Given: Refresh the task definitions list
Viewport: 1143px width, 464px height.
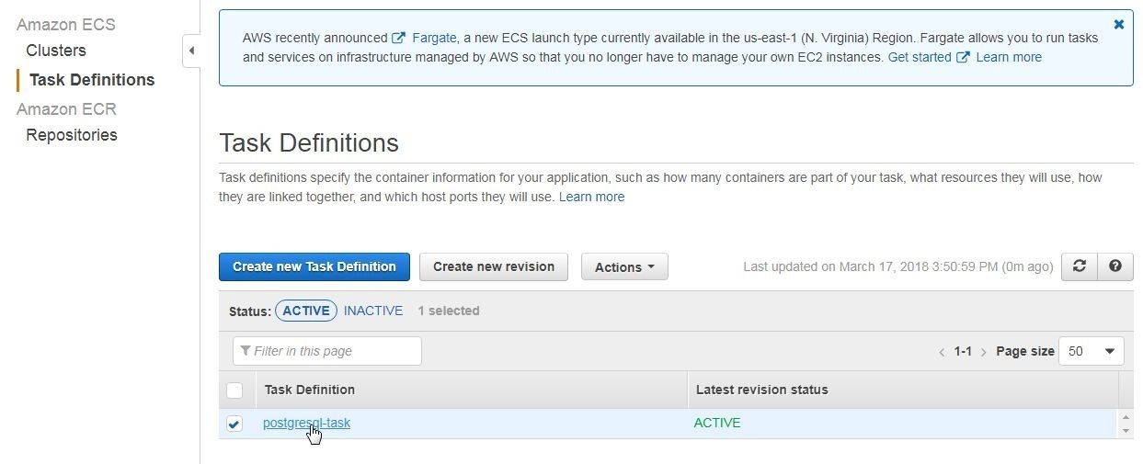Looking at the screenshot, I should [x=1079, y=266].
